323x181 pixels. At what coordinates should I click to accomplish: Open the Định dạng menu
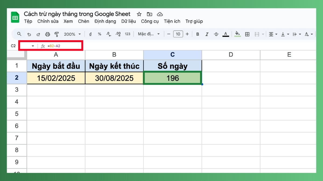[x=105, y=21]
